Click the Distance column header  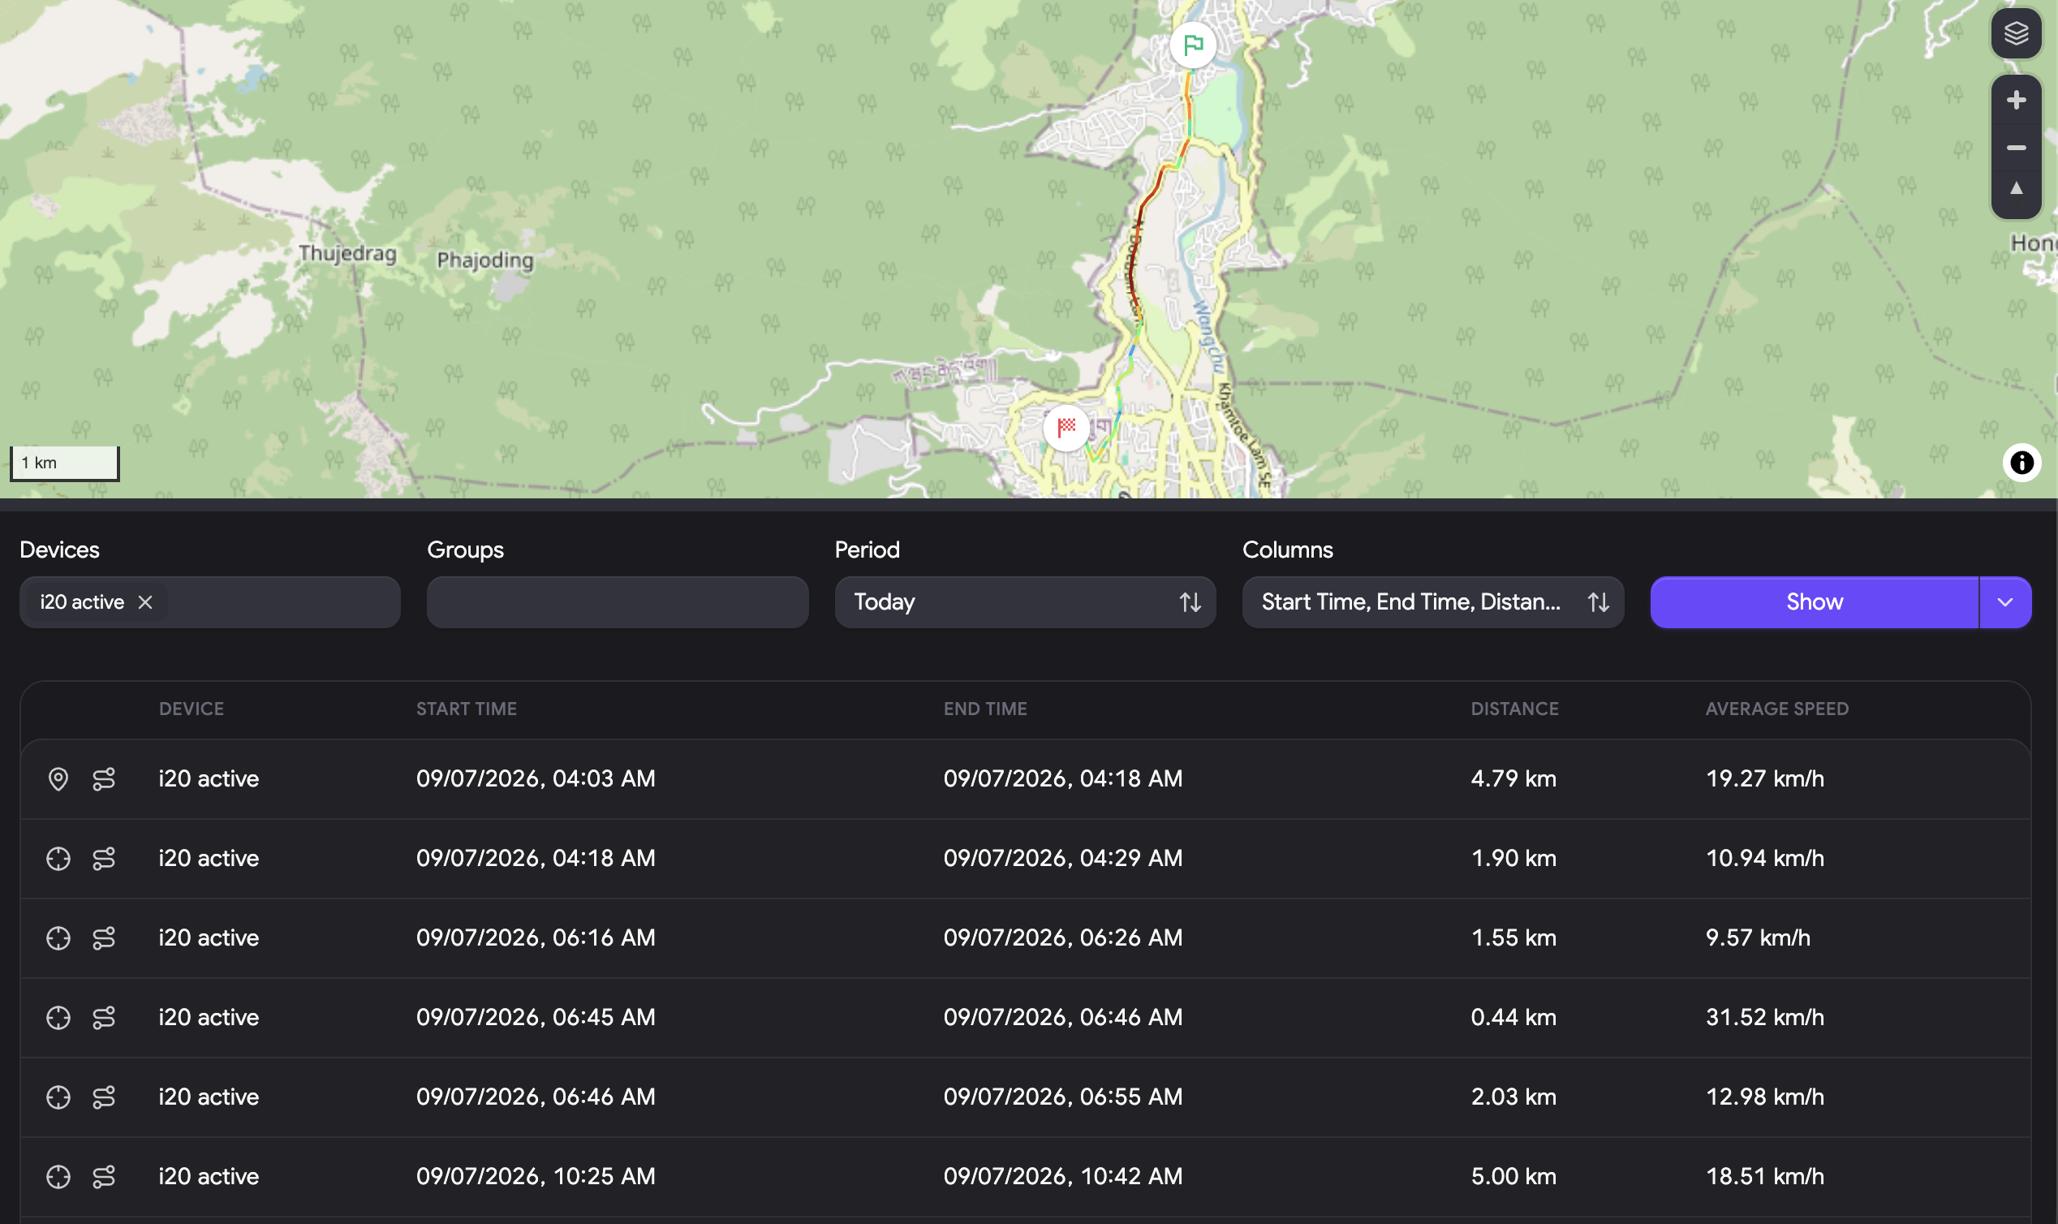(x=1513, y=709)
